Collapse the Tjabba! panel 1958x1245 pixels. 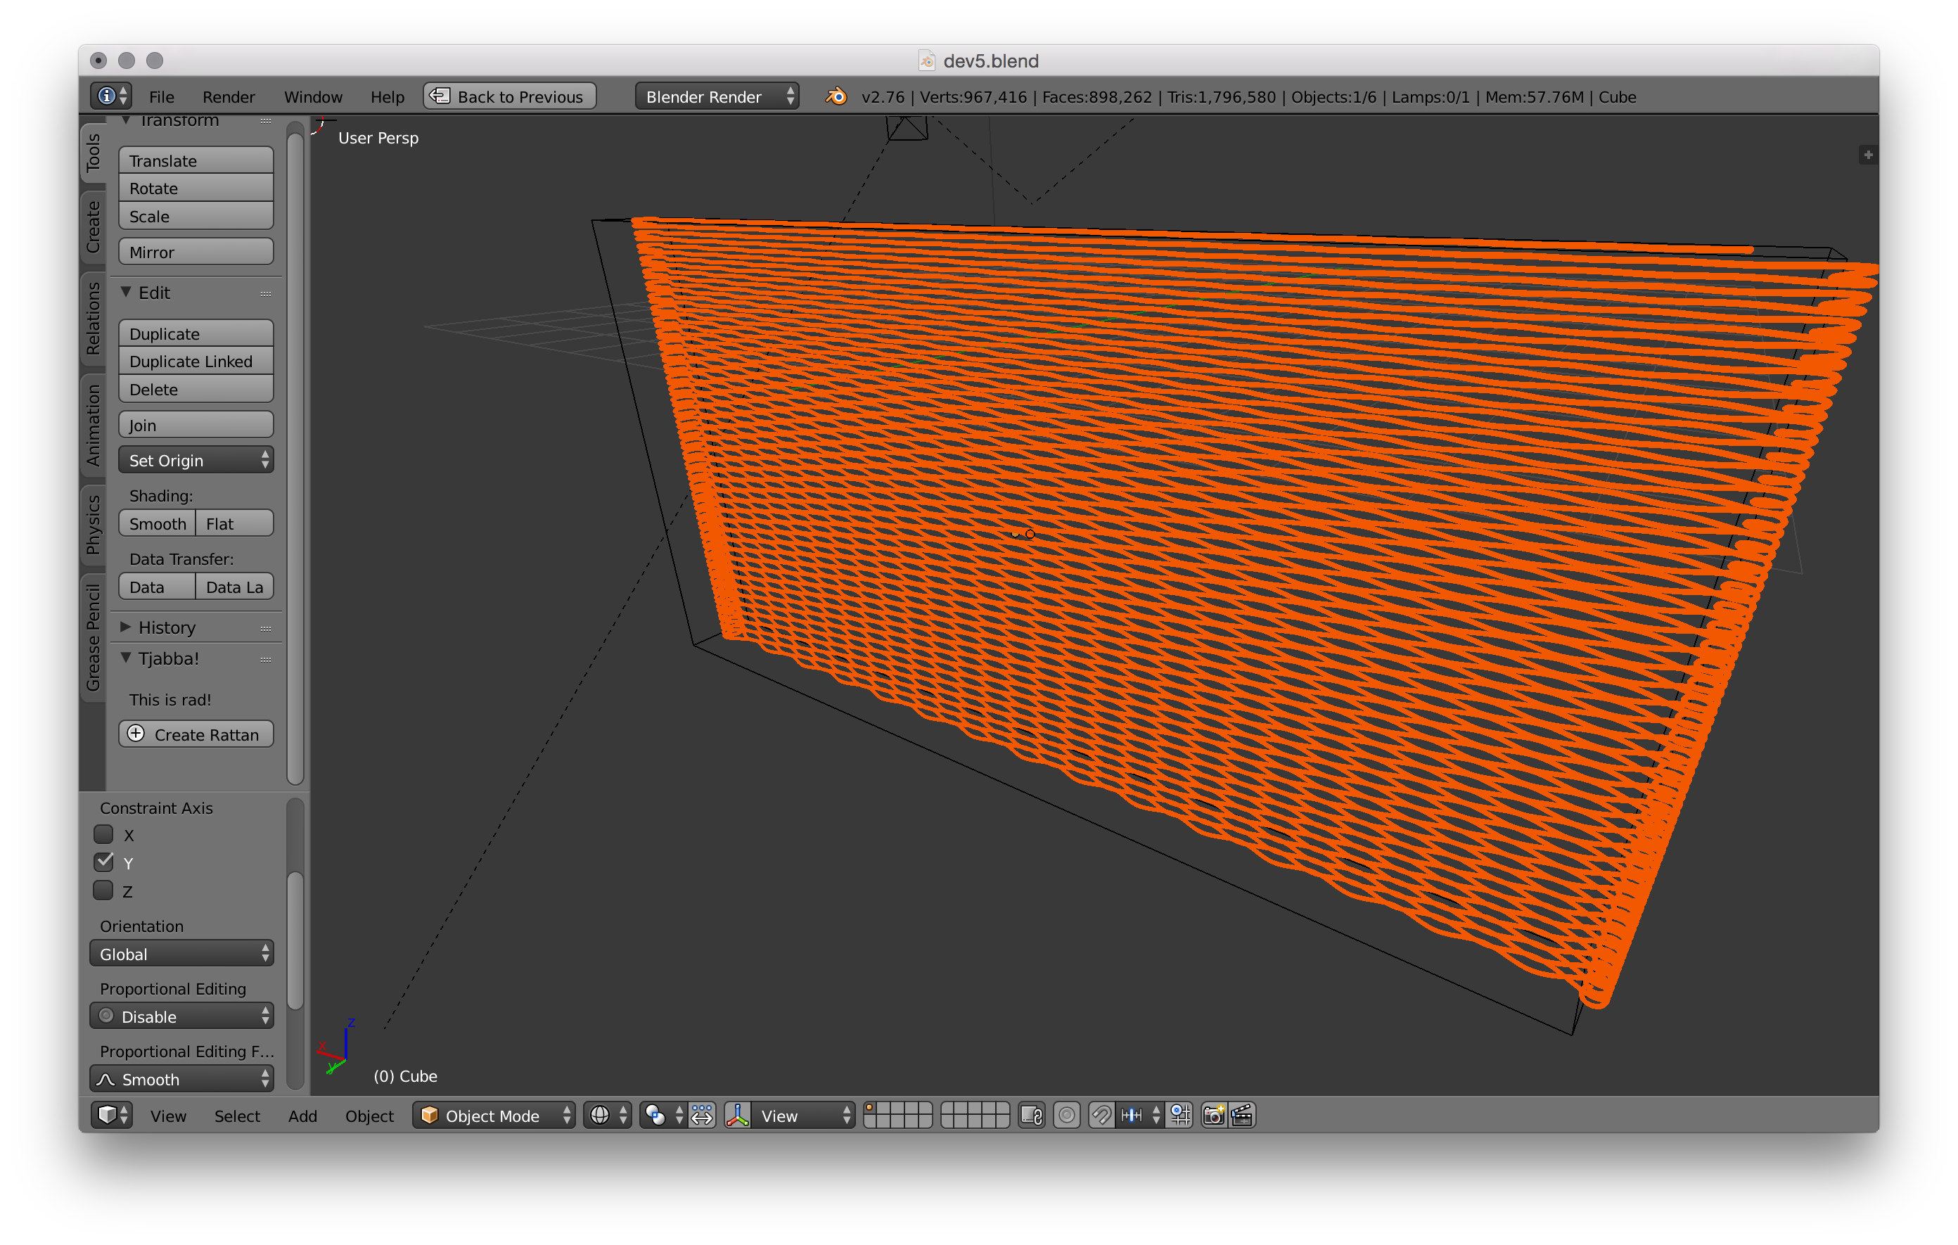point(126,658)
